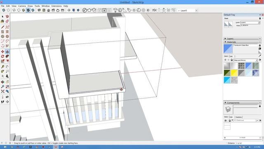Viewport: 264px width, 149px height.
Task: Toggle X-Ray face style
Action: point(4,10)
